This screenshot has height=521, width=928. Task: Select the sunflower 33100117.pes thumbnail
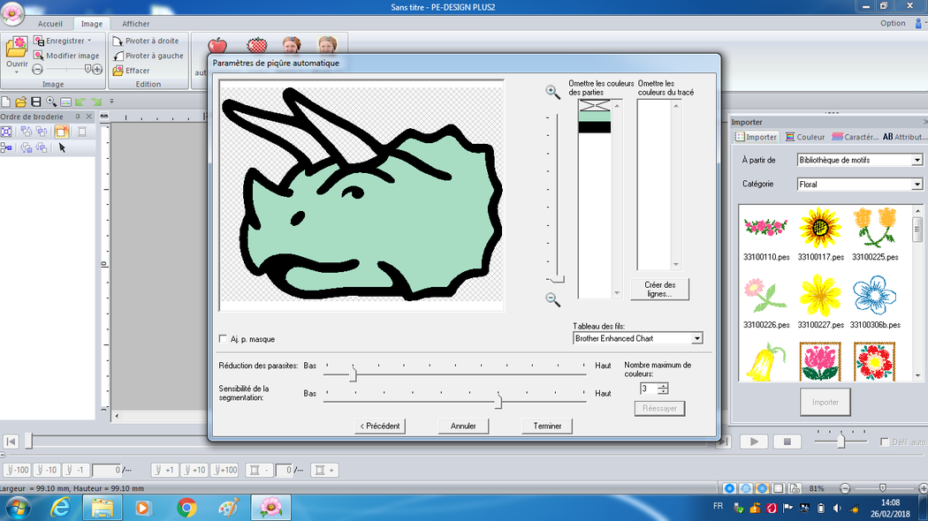820,228
